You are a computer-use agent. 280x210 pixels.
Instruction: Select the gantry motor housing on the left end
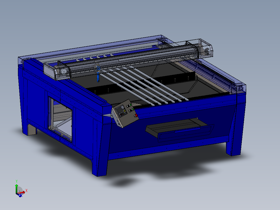pyautogui.click(x=57, y=71)
